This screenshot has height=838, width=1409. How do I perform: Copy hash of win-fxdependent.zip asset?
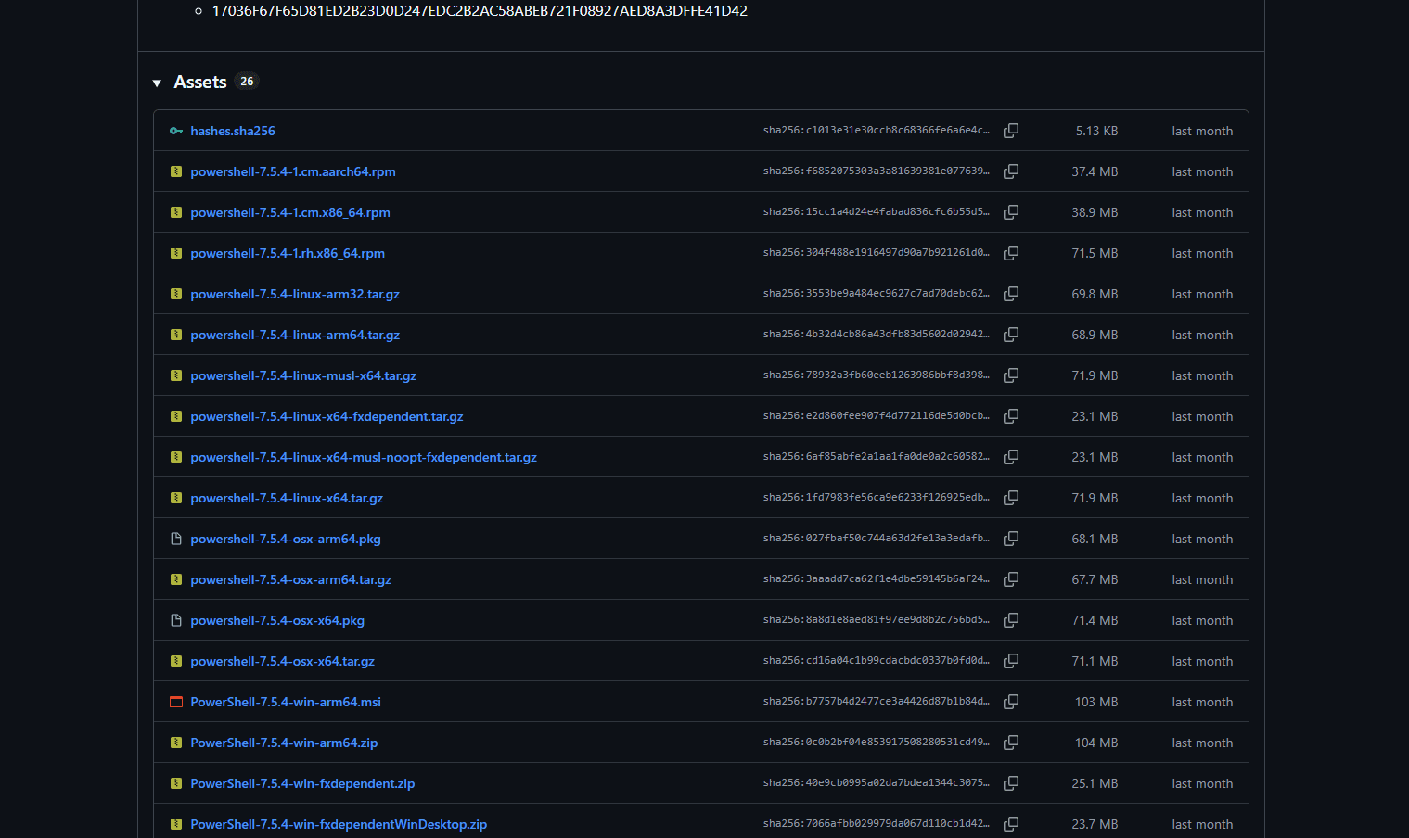tap(1011, 783)
